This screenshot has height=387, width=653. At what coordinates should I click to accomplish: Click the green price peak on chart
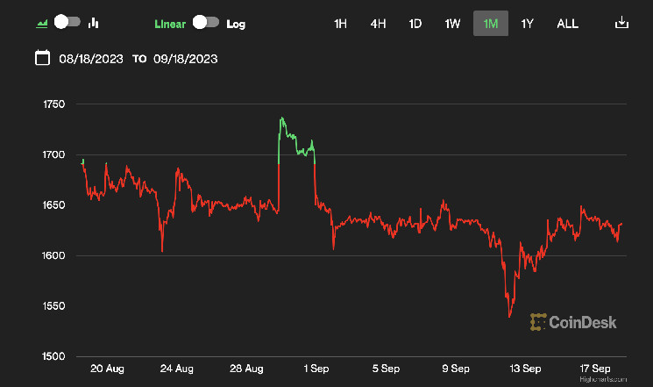(x=282, y=119)
